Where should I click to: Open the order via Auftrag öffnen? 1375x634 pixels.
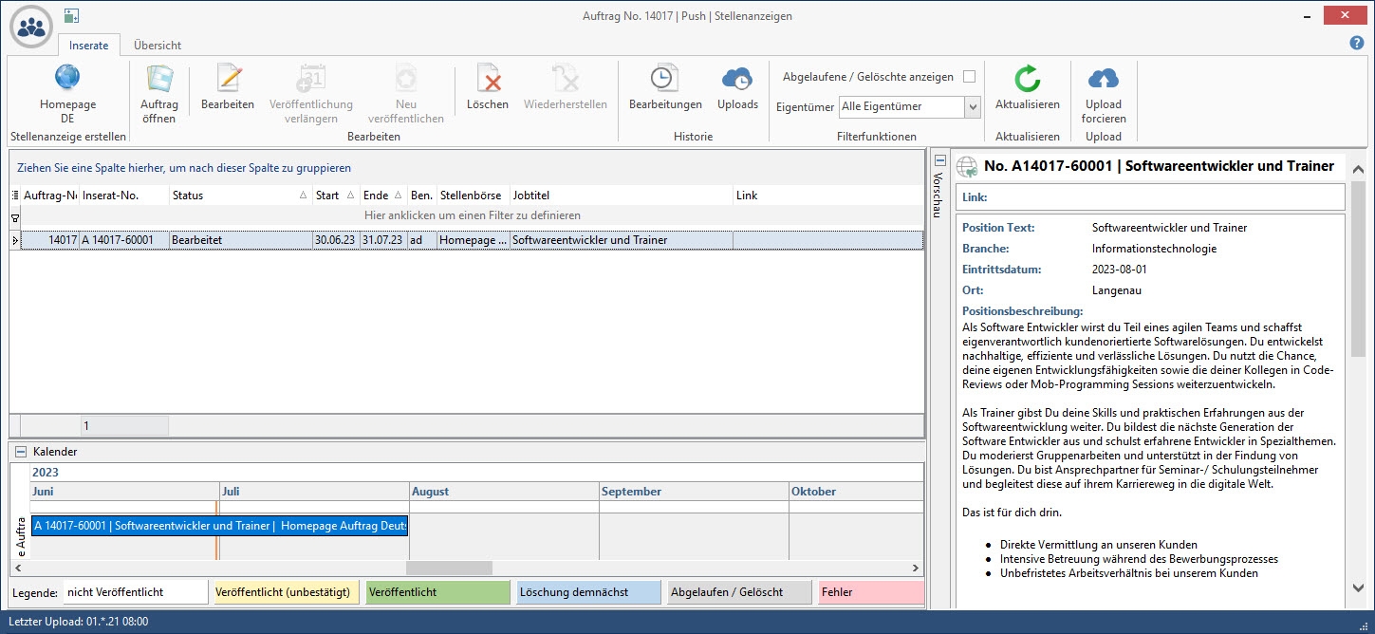pos(158,80)
